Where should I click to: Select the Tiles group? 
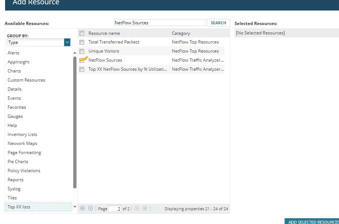(x=12, y=198)
